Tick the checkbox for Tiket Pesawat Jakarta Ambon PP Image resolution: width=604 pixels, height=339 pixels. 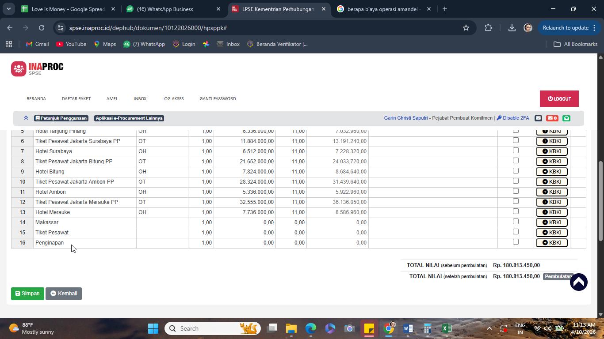pyautogui.click(x=516, y=181)
